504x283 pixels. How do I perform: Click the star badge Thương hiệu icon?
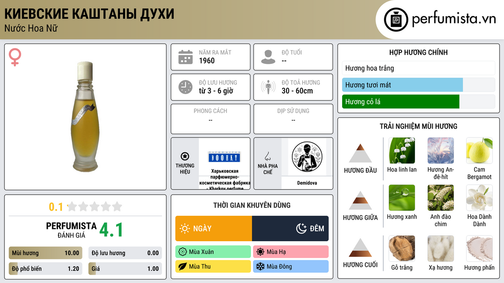[x=185, y=156]
